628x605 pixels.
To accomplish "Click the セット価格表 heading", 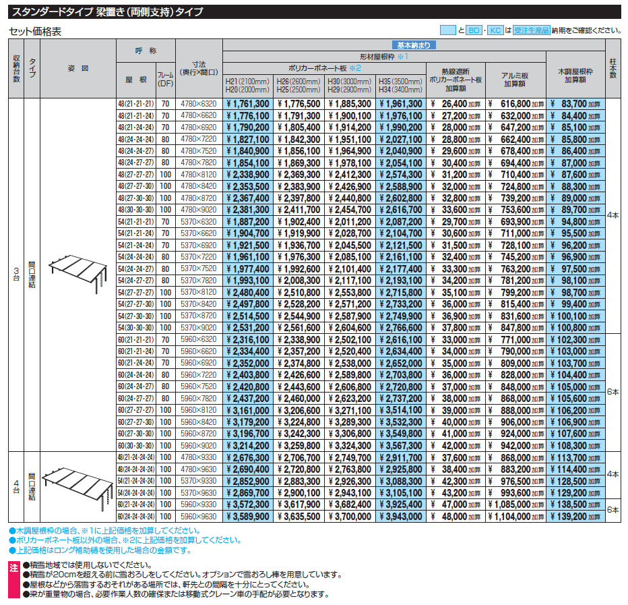I will point(35,31).
